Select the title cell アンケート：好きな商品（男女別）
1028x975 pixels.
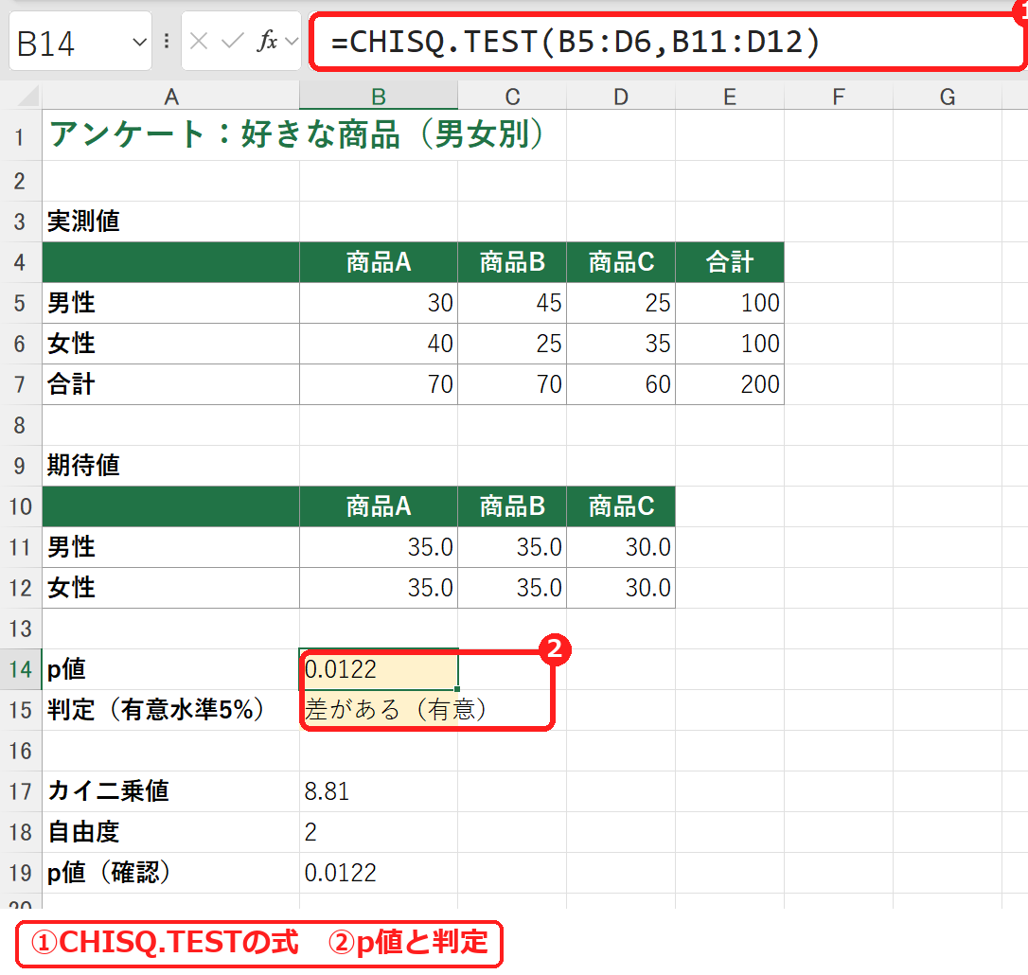coord(171,135)
